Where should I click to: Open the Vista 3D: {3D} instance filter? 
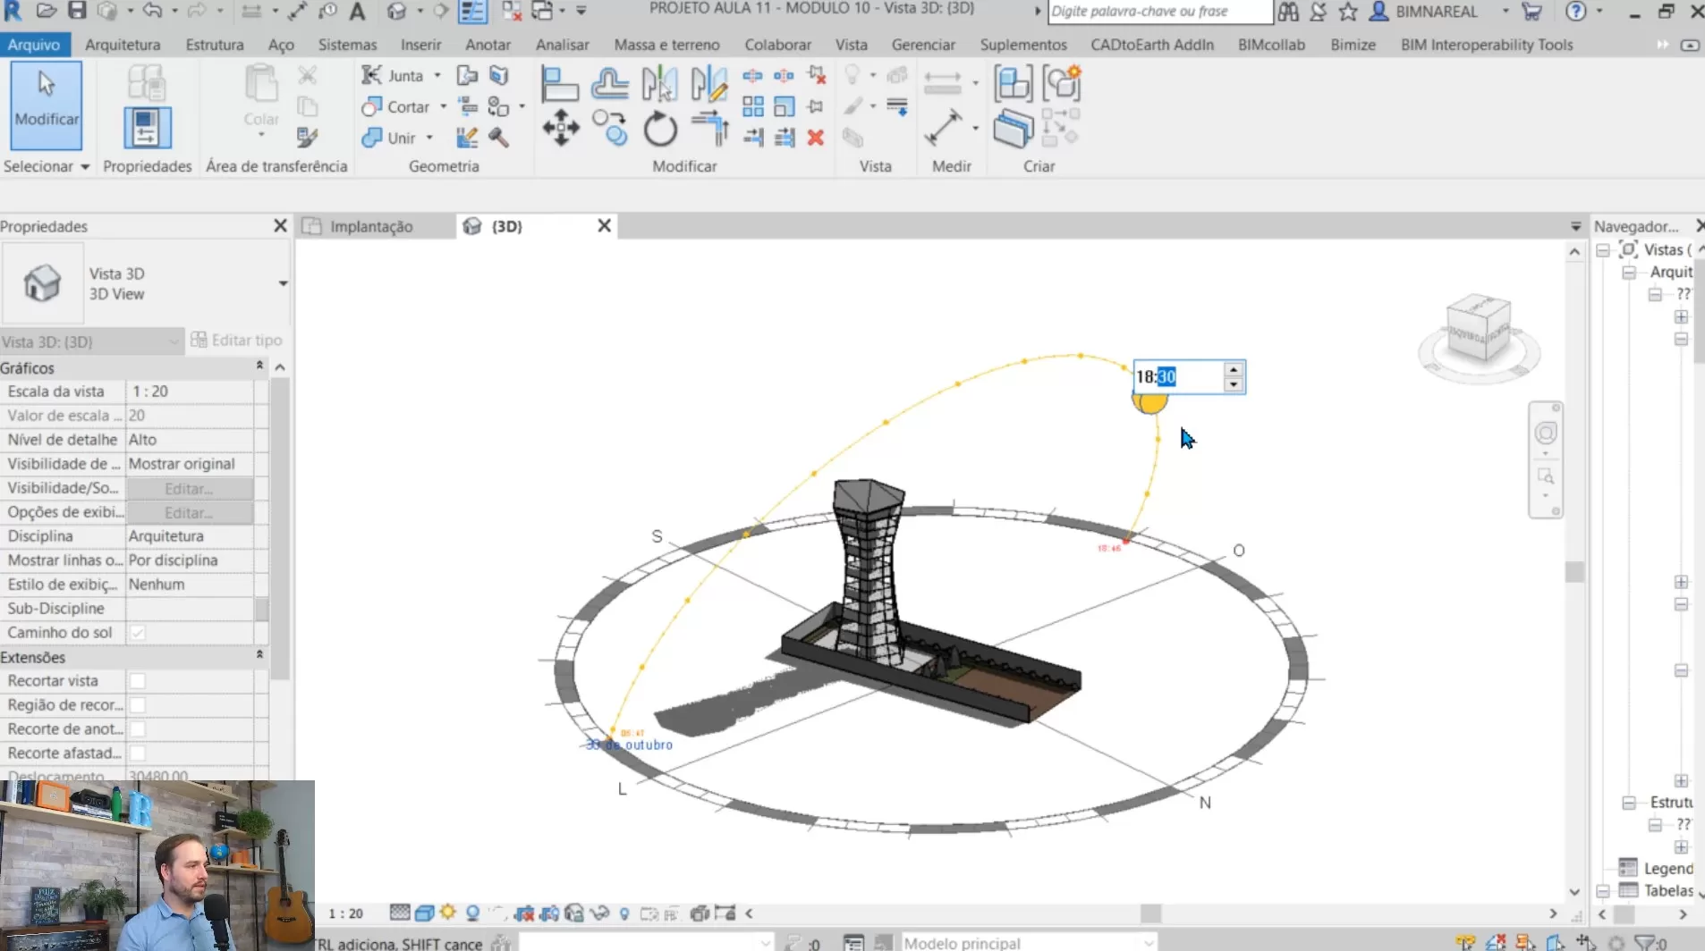coord(92,341)
